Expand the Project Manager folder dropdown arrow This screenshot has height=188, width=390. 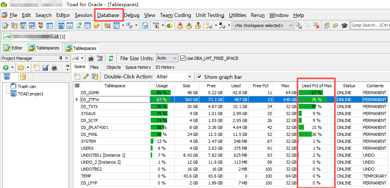(28, 67)
